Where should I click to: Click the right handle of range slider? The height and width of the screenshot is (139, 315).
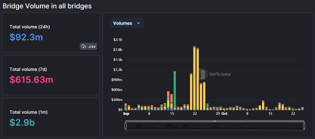click(x=304, y=126)
